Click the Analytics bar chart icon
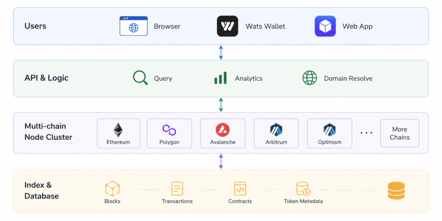 pos(220,78)
